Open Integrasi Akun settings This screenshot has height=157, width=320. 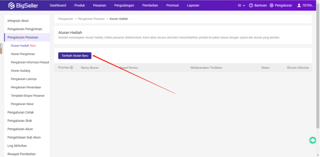[18, 20]
